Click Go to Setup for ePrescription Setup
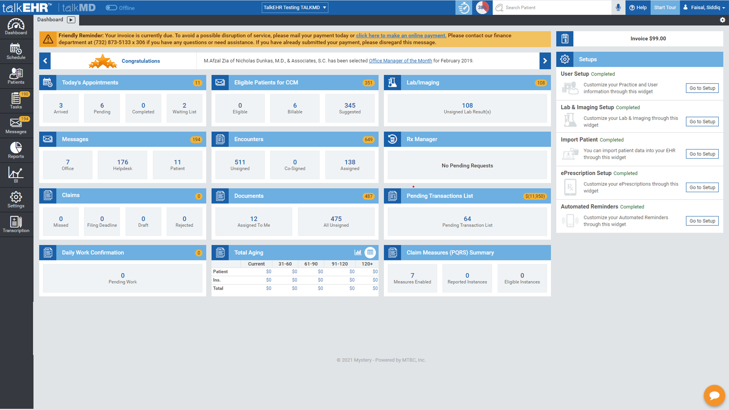729x410 pixels. 702,188
